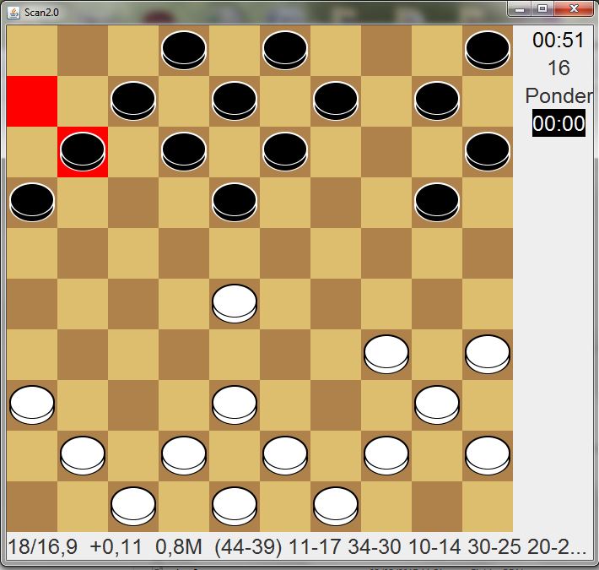The height and width of the screenshot is (570, 599).
Task: Click the 0,8M node count text
Action: [179, 546]
